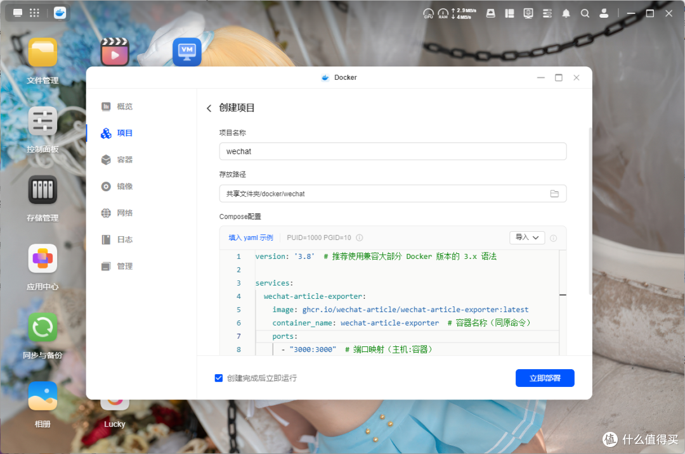685x454 pixels.
Task: Click wechat-article-exporter: service line
Action: tap(315, 296)
